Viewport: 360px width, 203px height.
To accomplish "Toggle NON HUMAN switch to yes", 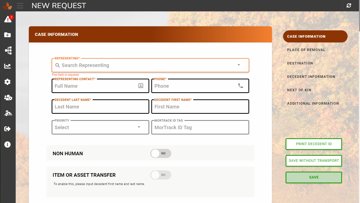I will coord(161,153).
